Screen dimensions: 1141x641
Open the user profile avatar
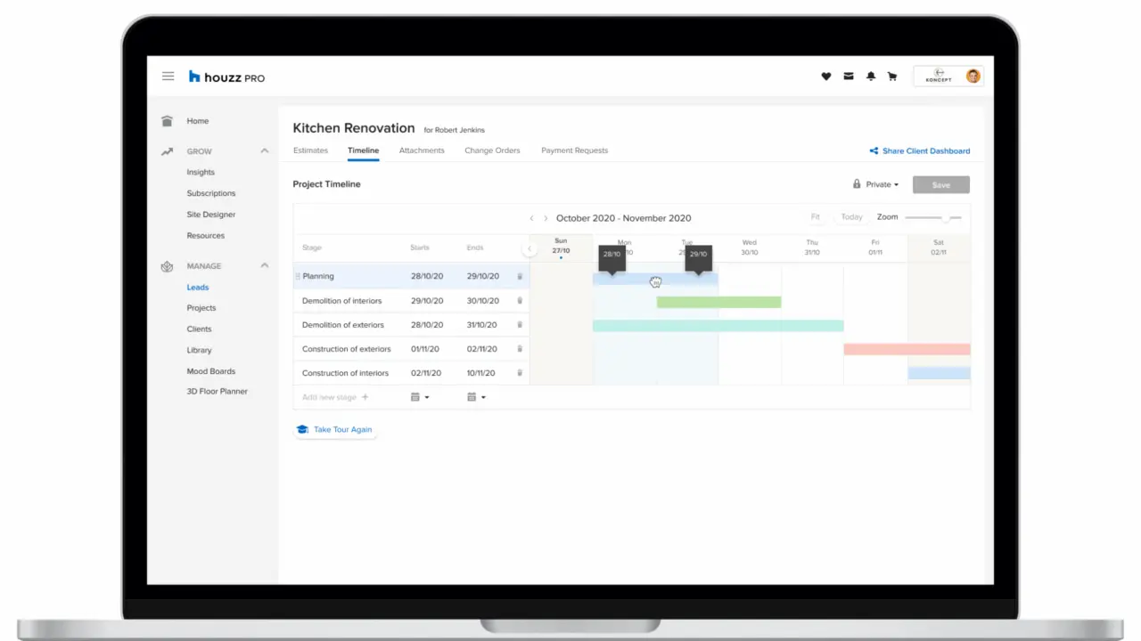[x=973, y=76]
